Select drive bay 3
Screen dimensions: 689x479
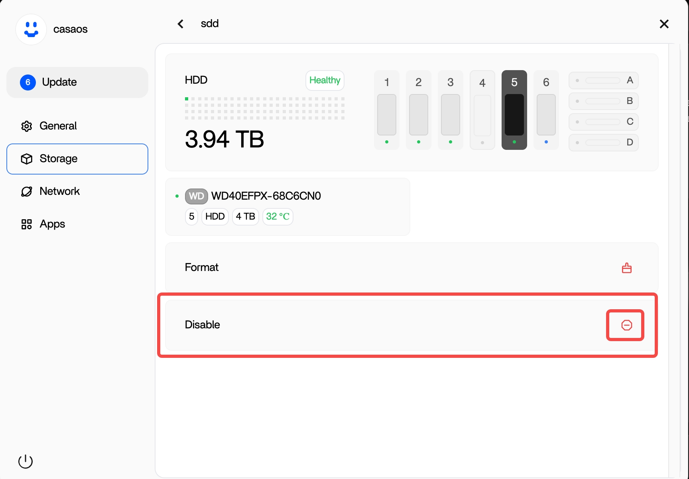point(450,110)
